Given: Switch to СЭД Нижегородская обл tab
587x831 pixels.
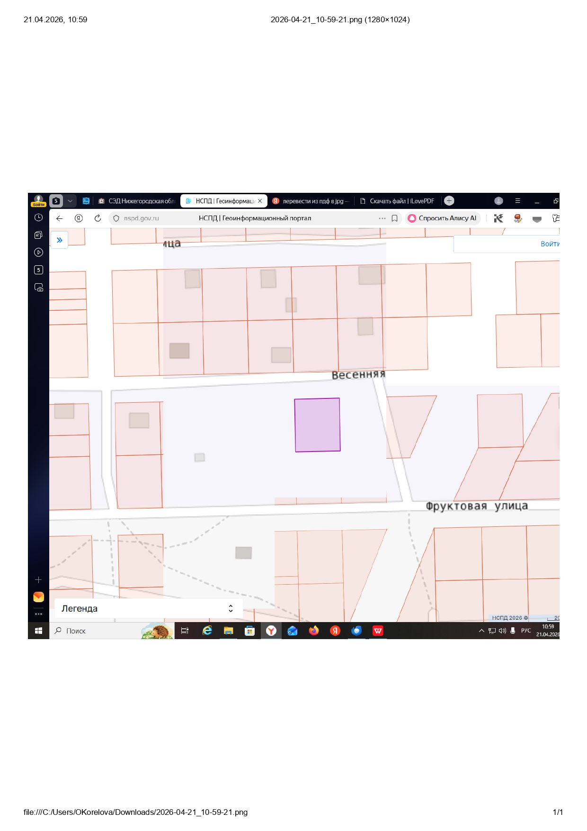Looking at the screenshot, I should click(x=136, y=201).
